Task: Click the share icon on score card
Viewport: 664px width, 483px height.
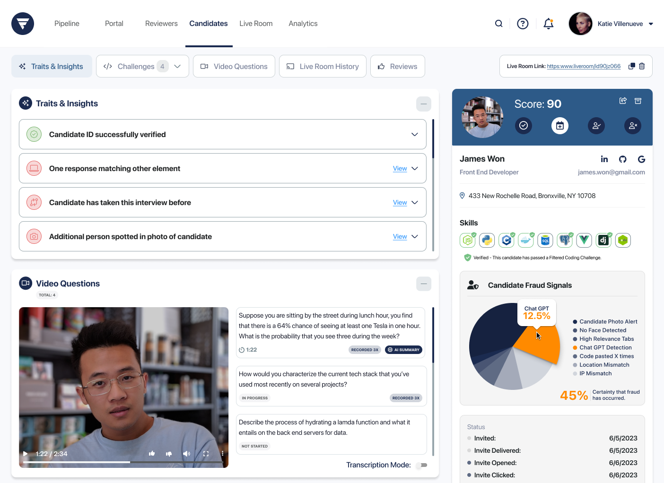Action: coord(623,101)
